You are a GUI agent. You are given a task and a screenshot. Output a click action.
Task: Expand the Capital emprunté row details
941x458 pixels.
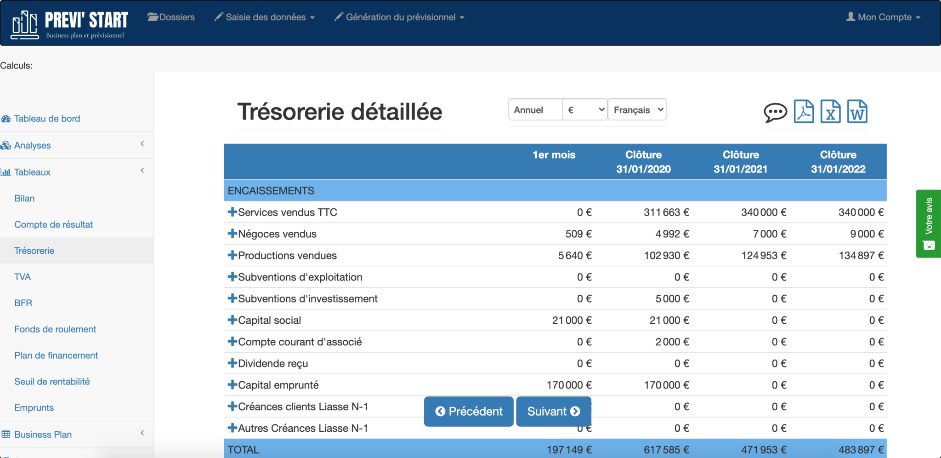[x=232, y=385]
